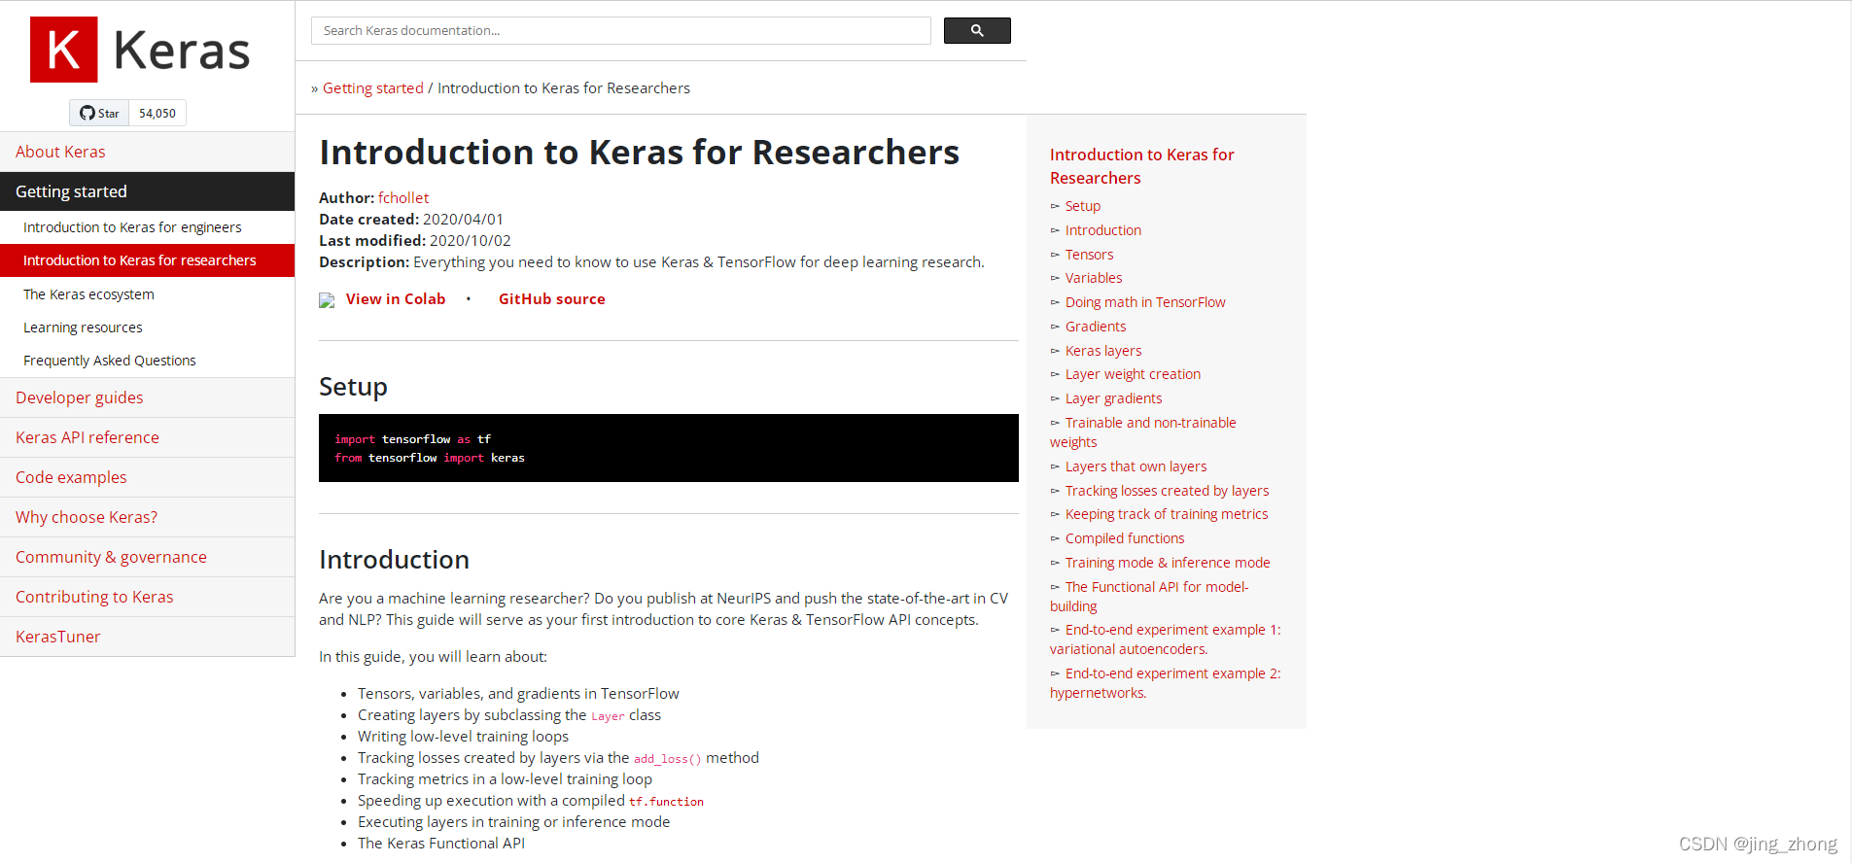The image size is (1852, 863).
Task: Click 'Writing low-level training loops' bullet
Action: pyautogui.click(x=463, y=737)
